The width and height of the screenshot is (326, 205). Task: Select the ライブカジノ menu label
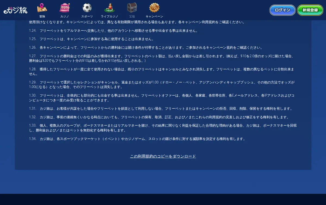click(x=109, y=17)
